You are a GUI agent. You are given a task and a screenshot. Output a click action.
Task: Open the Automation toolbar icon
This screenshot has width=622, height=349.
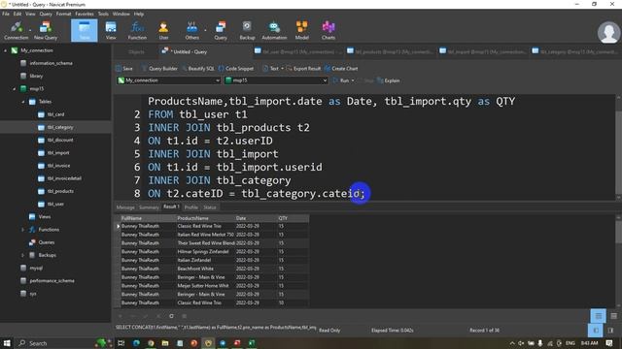point(274,30)
